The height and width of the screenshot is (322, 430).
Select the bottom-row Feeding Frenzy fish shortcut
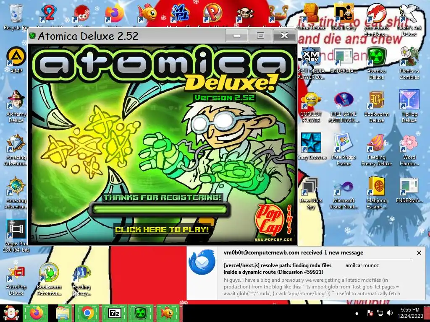pyautogui.click(x=81, y=279)
